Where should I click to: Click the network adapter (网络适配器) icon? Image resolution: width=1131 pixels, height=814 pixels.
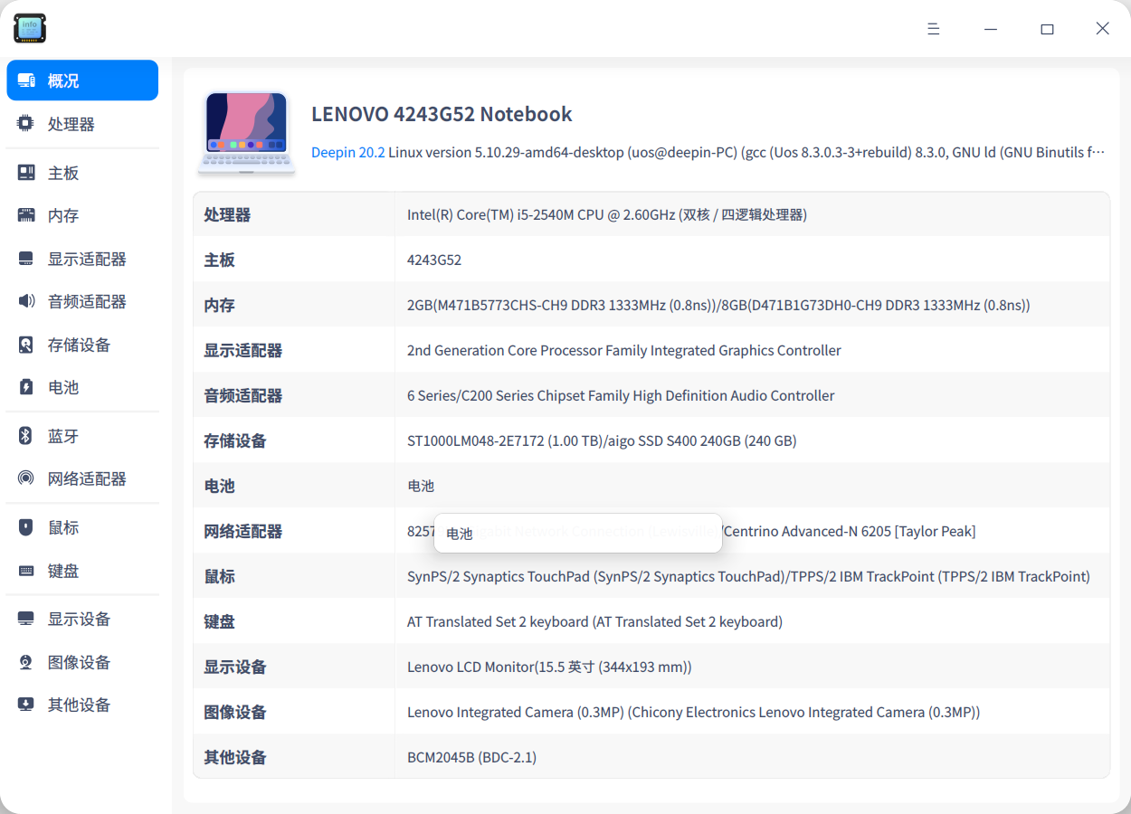[x=26, y=478]
